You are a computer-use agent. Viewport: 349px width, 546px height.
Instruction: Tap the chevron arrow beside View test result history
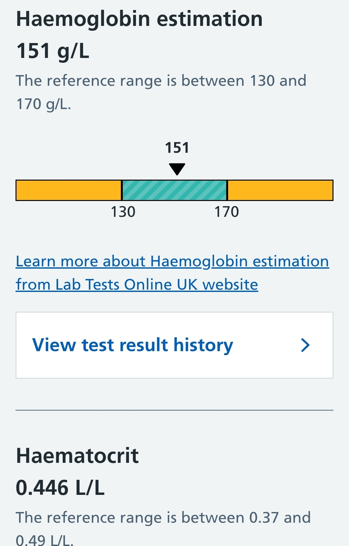pos(305,345)
